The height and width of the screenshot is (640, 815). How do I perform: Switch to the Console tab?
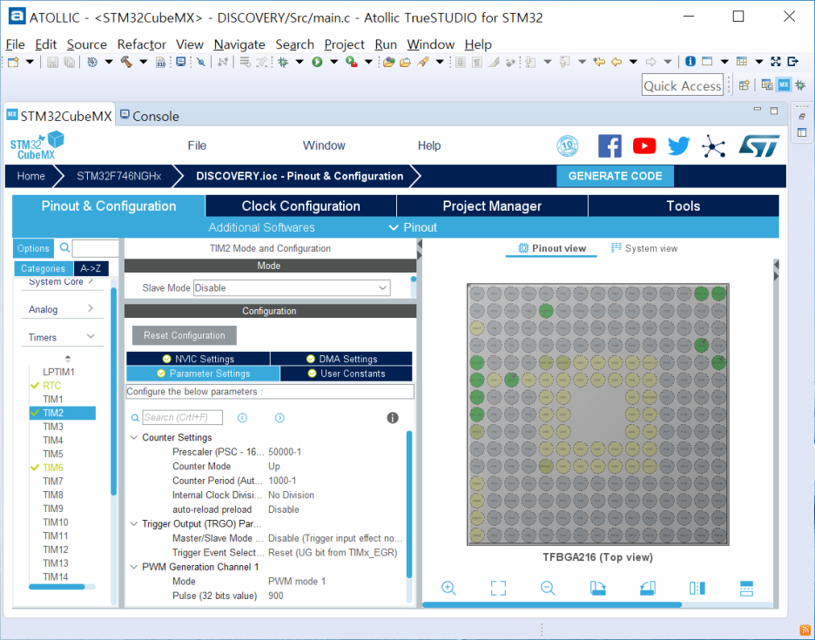150,116
